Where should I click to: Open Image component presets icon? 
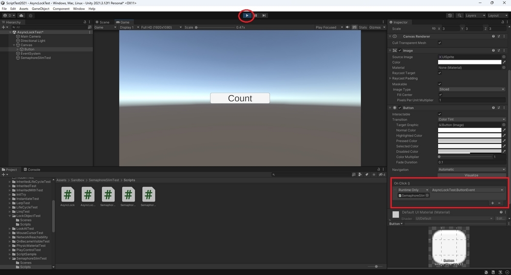pyautogui.click(x=499, y=50)
